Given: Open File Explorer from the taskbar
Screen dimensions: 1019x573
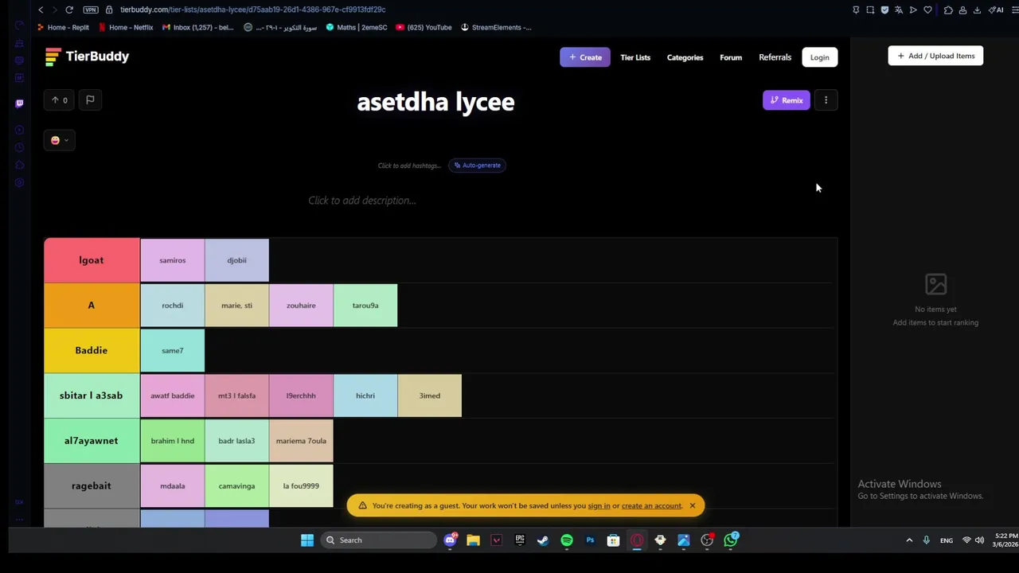Looking at the screenshot, I should (x=474, y=540).
